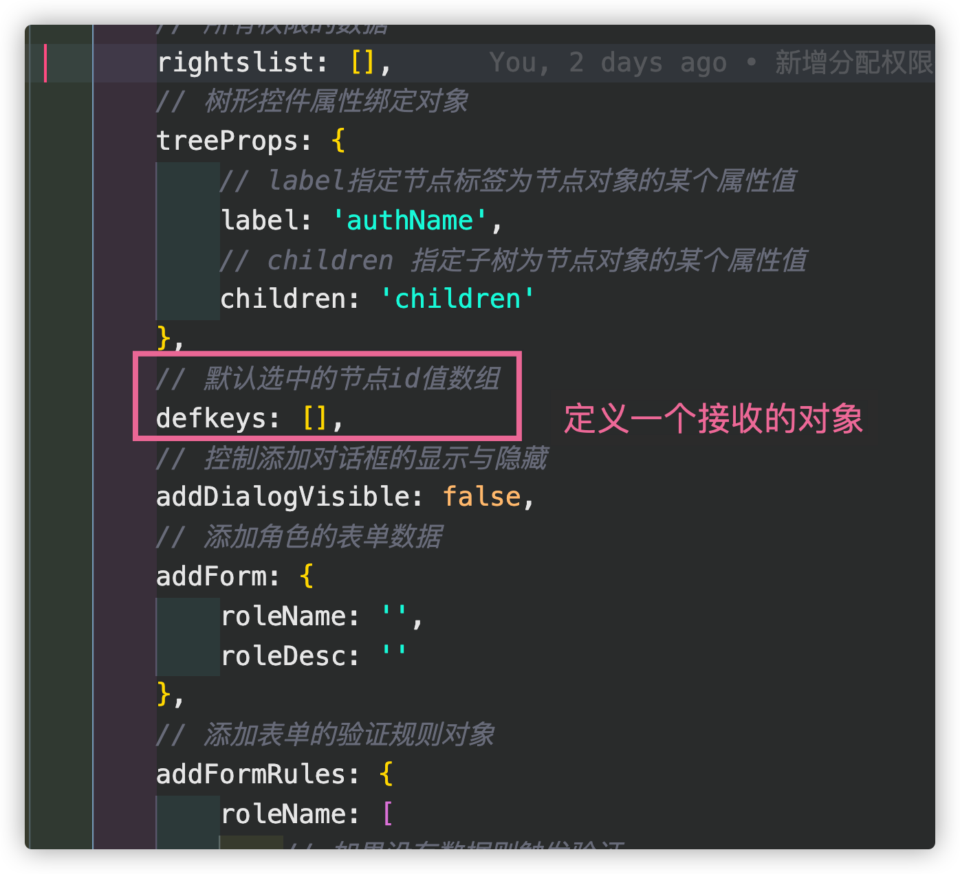The image size is (960, 874).
Task: Click the git blame annotation 'You, 2 days ago'
Action: point(608,63)
